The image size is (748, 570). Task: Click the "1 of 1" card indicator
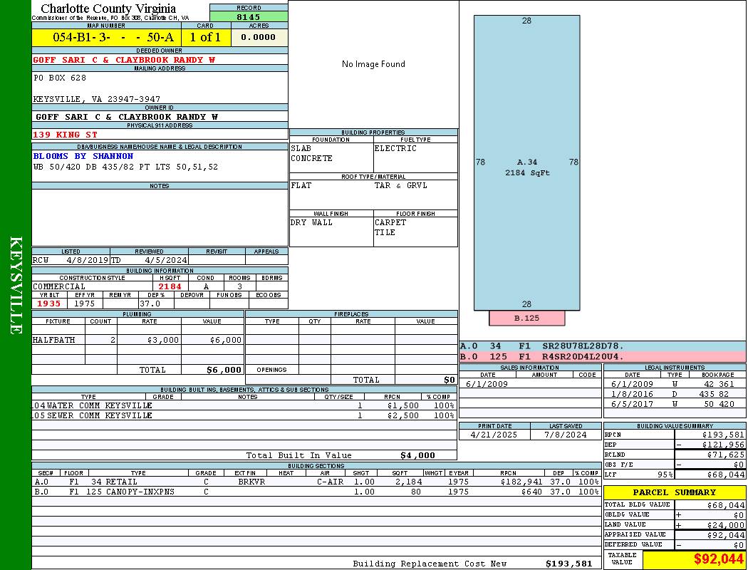pyautogui.click(x=206, y=38)
